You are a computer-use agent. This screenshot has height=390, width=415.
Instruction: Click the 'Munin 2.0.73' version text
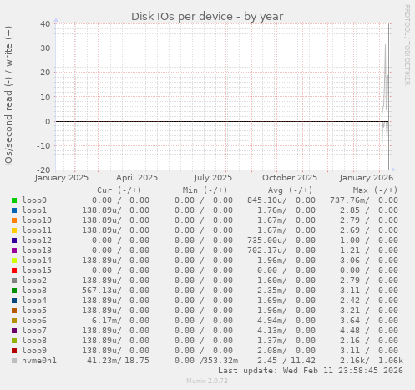[x=207, y=381]
